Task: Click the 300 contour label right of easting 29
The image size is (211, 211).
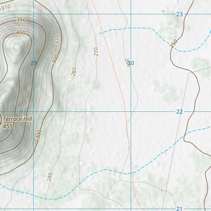Action: click(x=55, y=59)
